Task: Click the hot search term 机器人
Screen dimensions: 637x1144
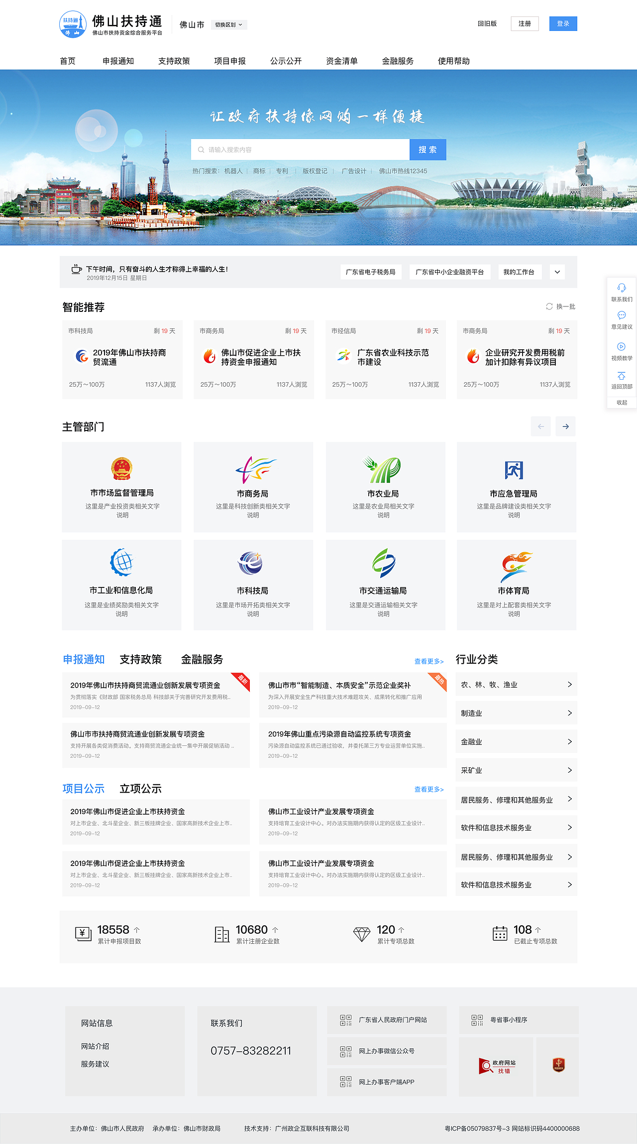Action: tap(233, 171)
